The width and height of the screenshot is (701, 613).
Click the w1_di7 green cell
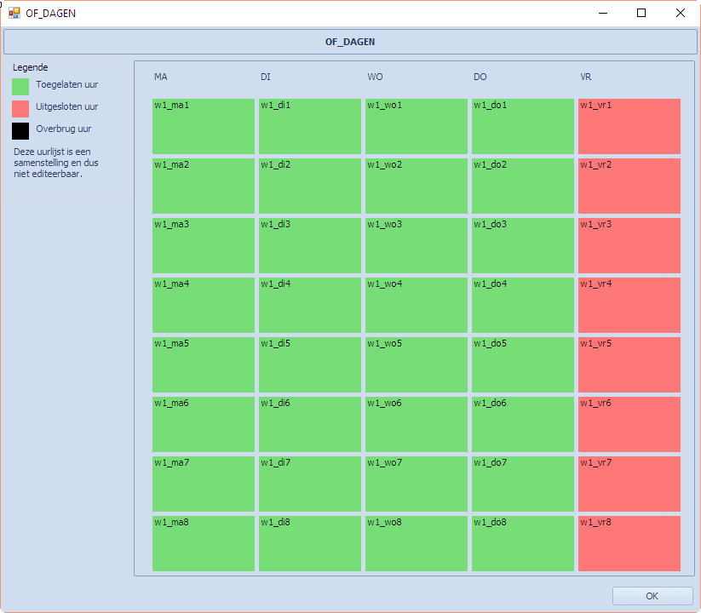[310, 484]
